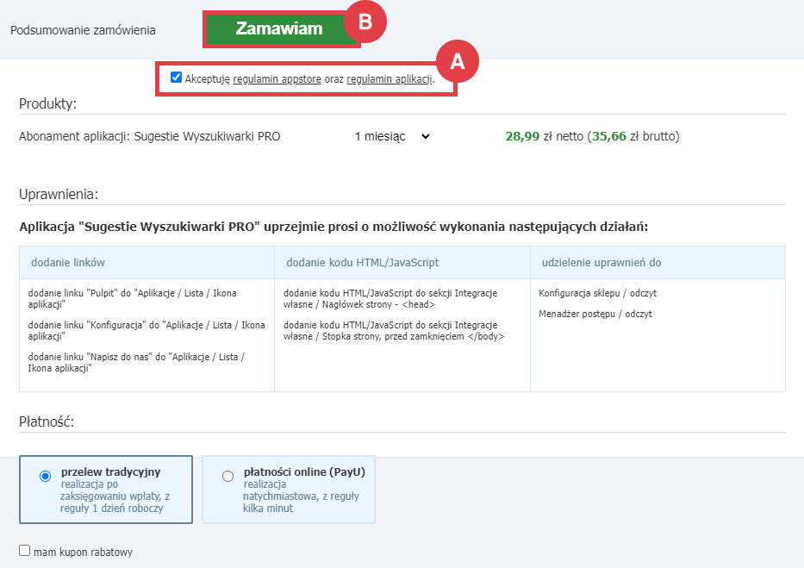Viewport: 804px width, 568px height.
Task: Select the 28,99 zł netto price text
Action: pyautogui.click(x=544, y=135)
